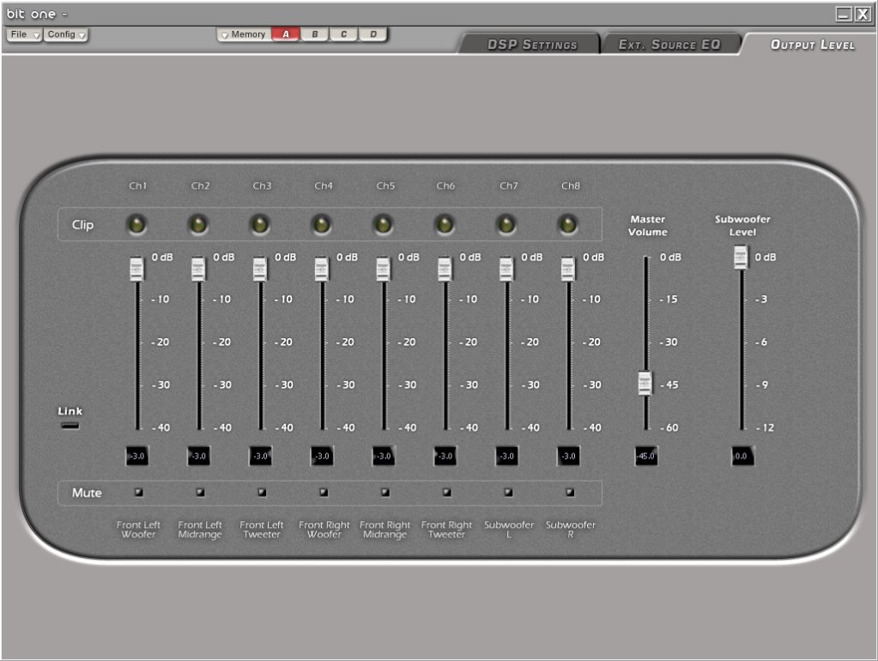
Task: Click the 'Subwoofer Level' heading
Action: [x=742, y=226]
